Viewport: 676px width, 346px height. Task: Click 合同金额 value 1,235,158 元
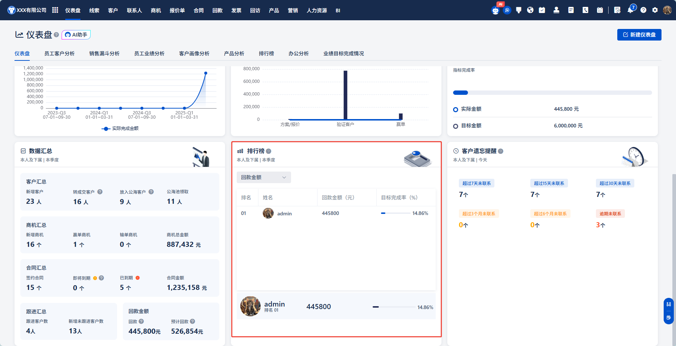click(x=187, y=288)
